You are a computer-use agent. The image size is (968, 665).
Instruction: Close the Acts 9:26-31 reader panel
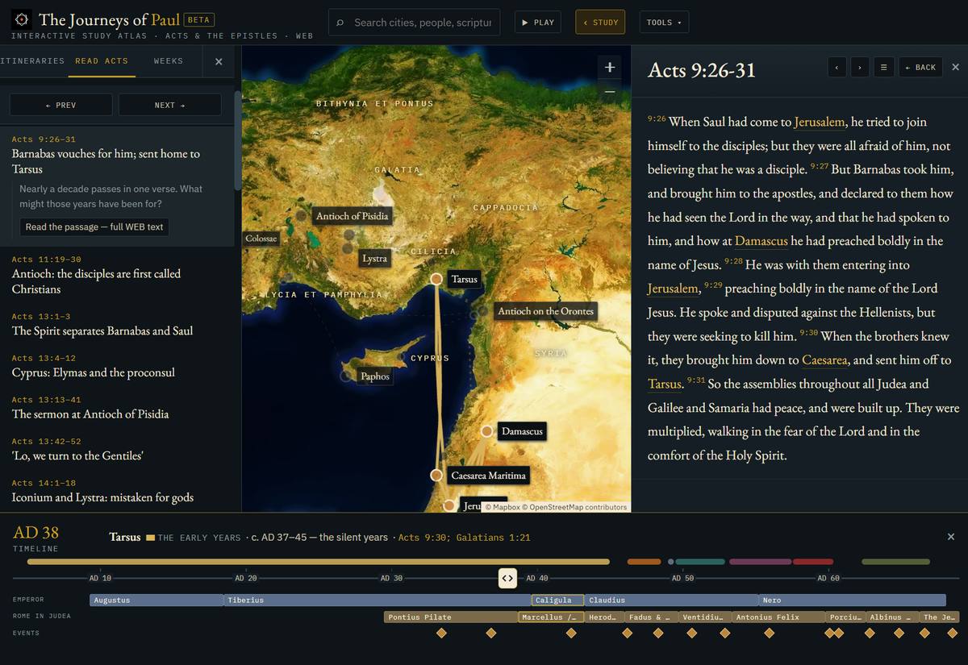956,68
